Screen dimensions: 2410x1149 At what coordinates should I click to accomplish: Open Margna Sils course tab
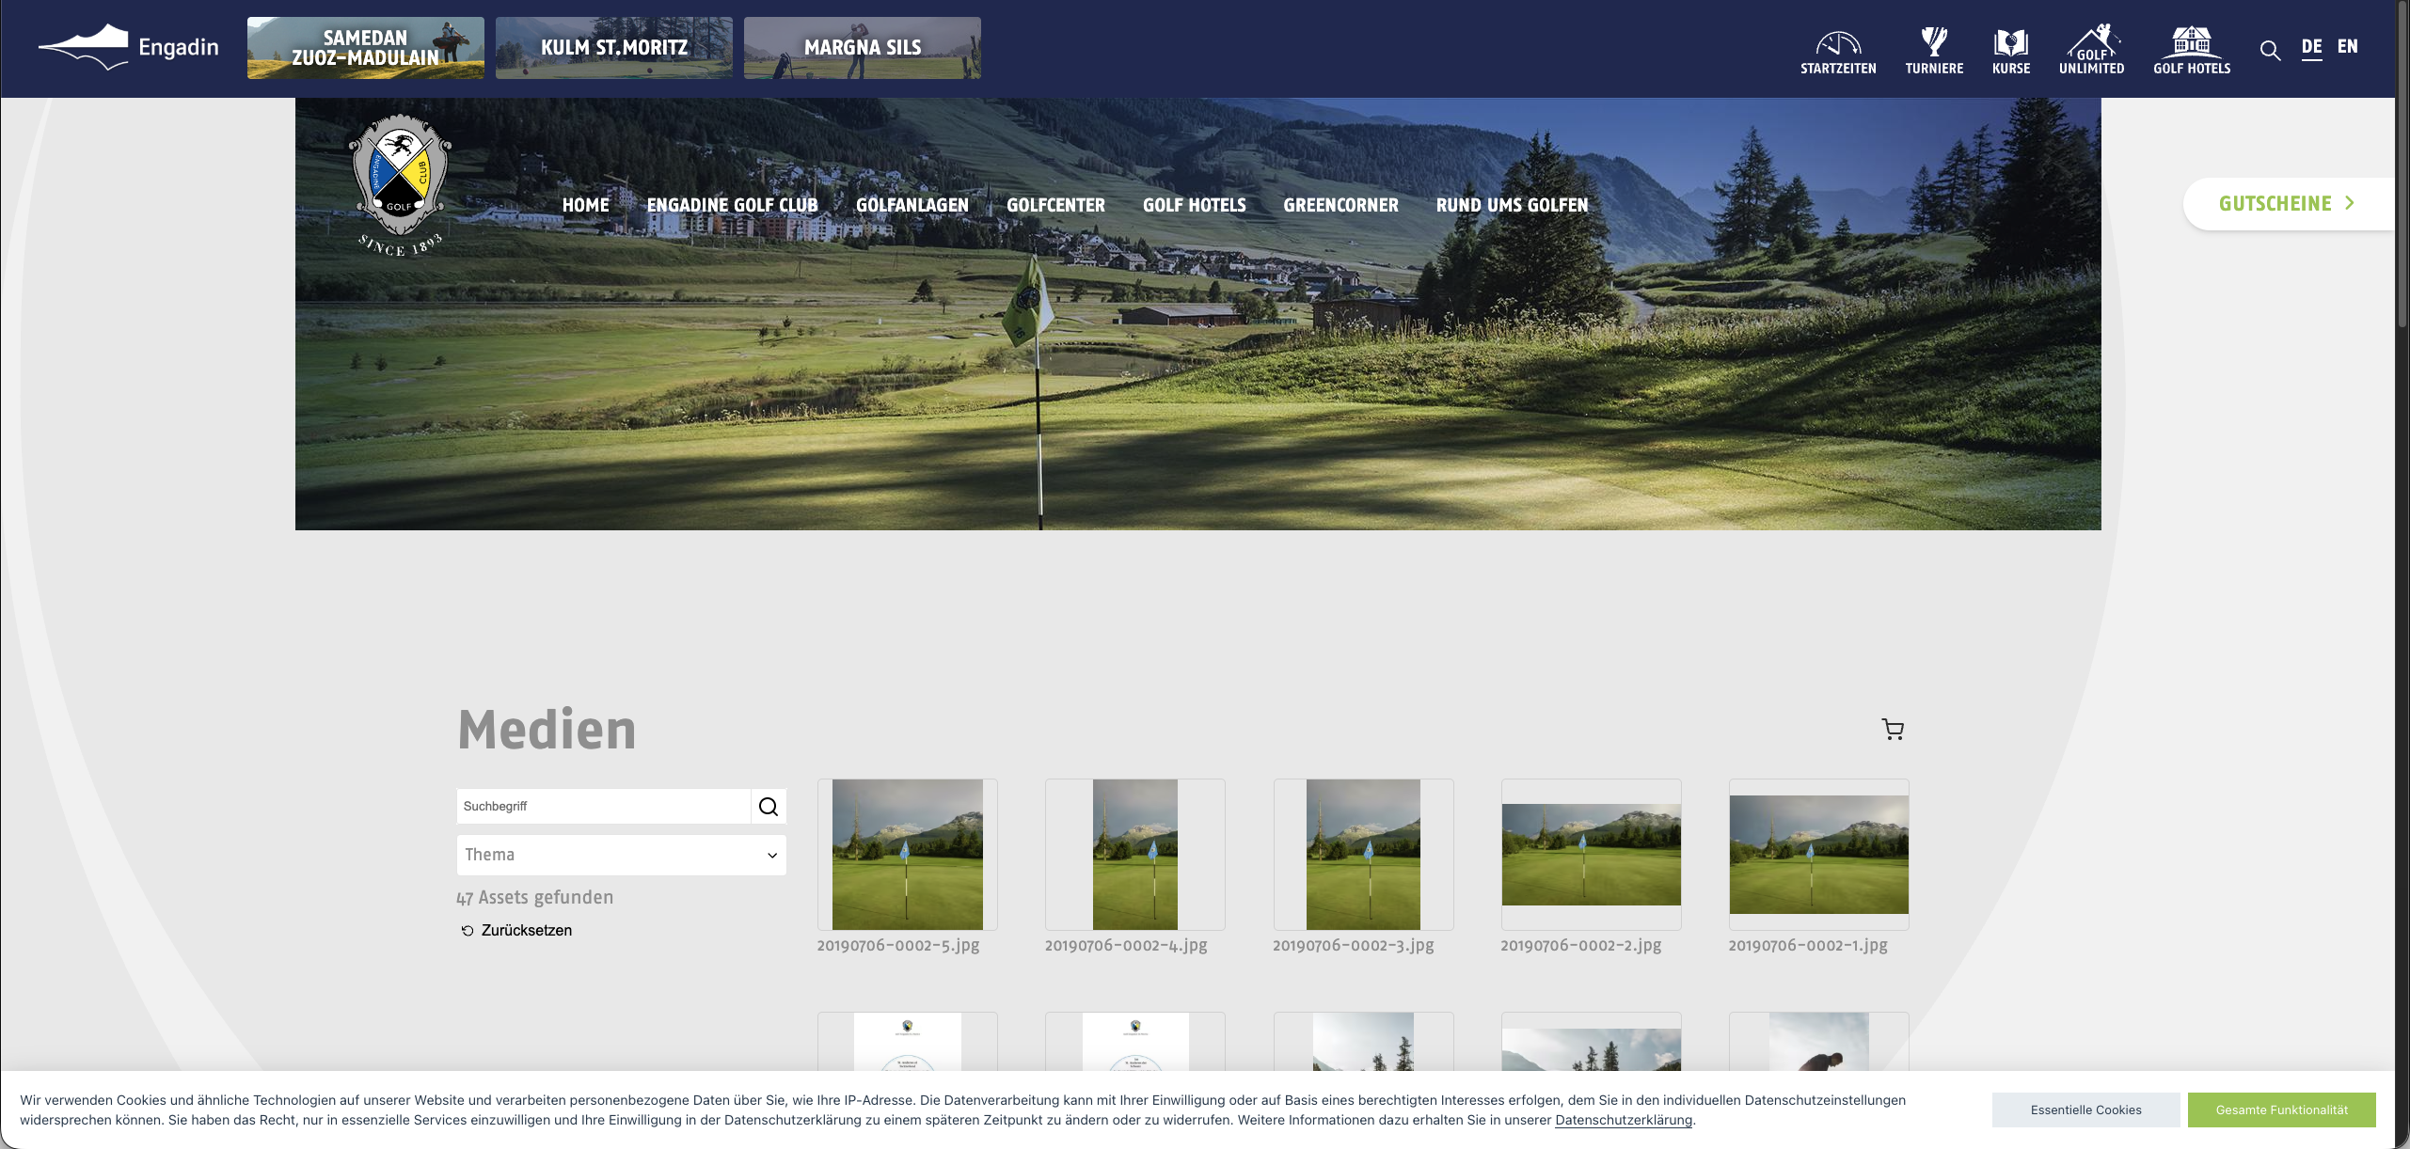[863, 48]
